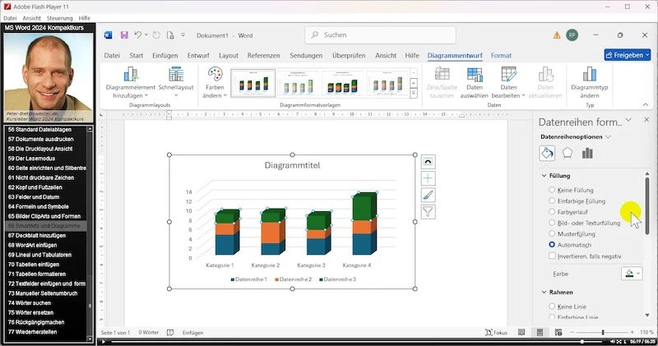The height and width of the screenshot is (346, 658).
Task: Collapse the Rahmen section
Action: 544,292
